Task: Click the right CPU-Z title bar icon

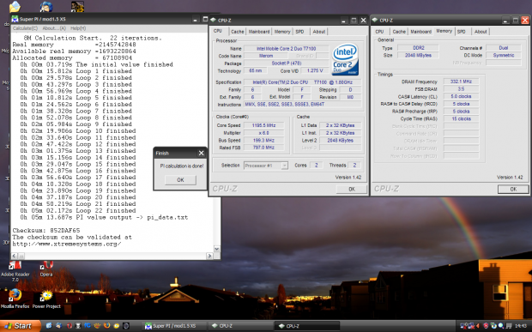Action: (375, 20)
